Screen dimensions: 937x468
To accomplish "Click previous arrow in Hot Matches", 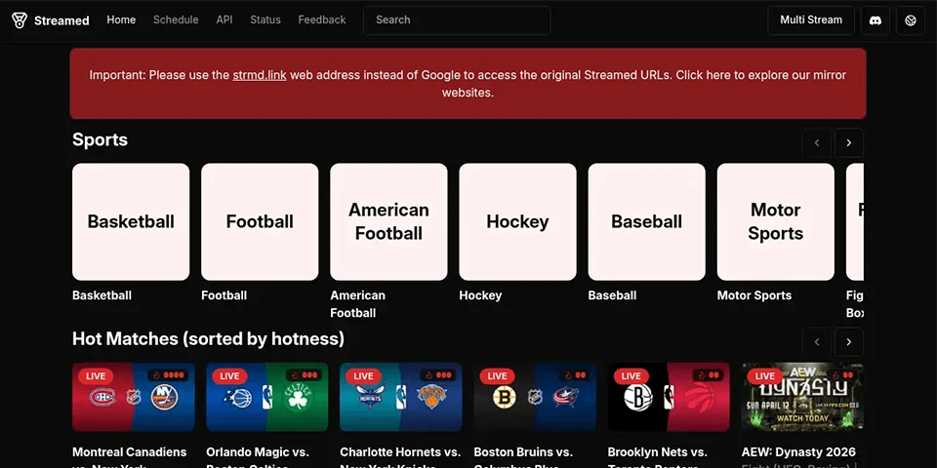I will coord(817,342).
